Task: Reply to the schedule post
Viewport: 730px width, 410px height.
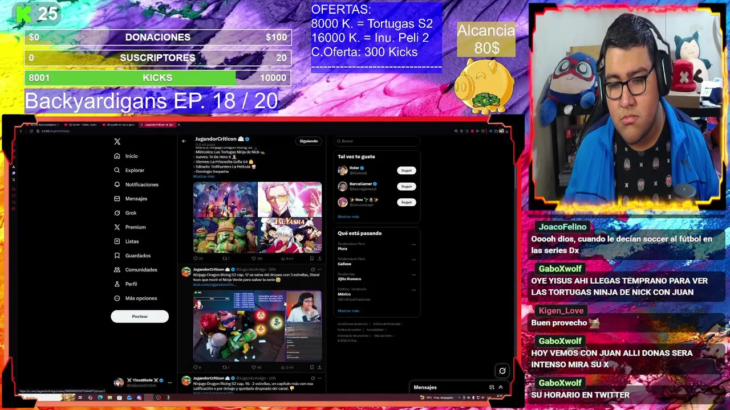Action: [x=197, y=259]
